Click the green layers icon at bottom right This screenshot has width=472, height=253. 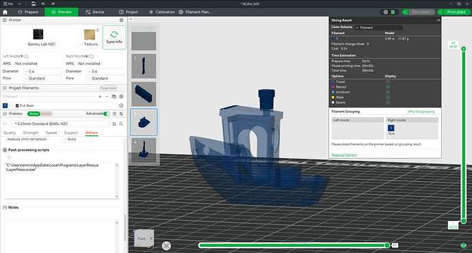(464, 245)
